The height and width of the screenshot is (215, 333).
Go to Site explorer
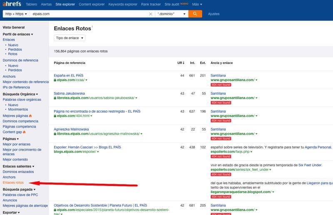coord(65,4)
